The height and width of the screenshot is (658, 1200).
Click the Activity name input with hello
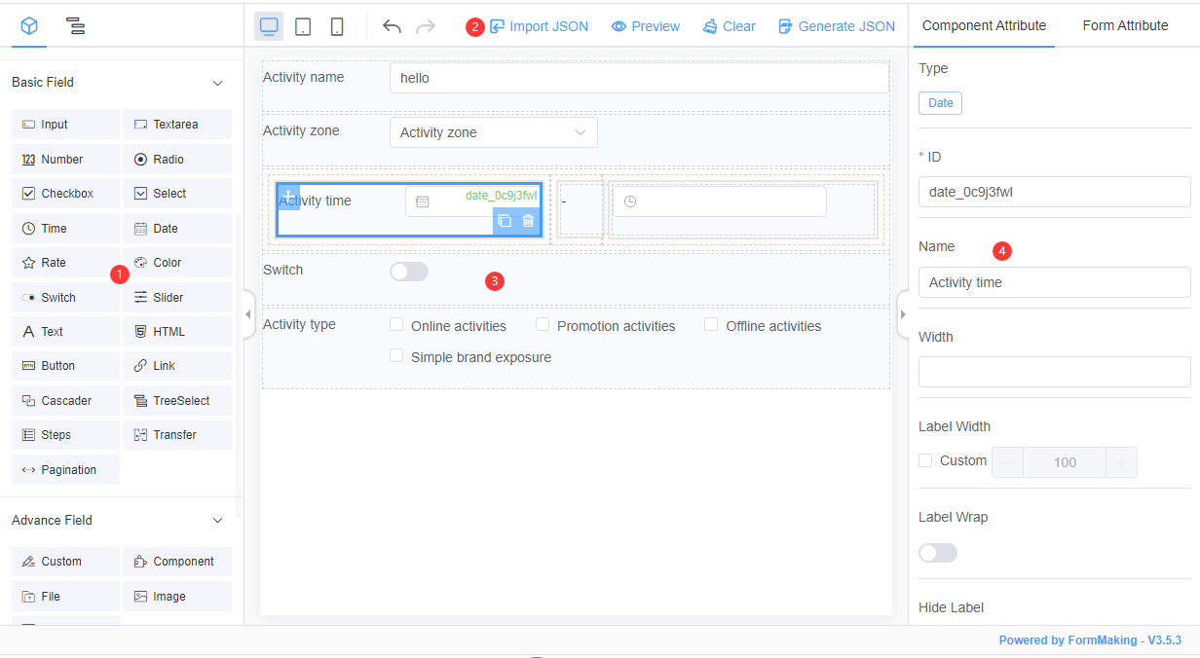tap(639, 78)
